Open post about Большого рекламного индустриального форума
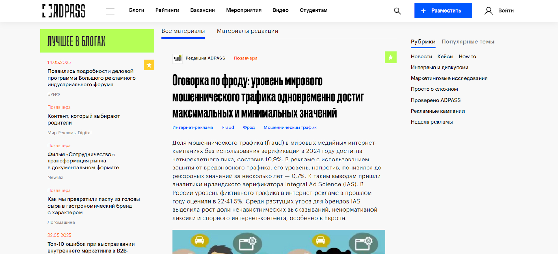Screen dimensions: 558x254 coord(92,78)
